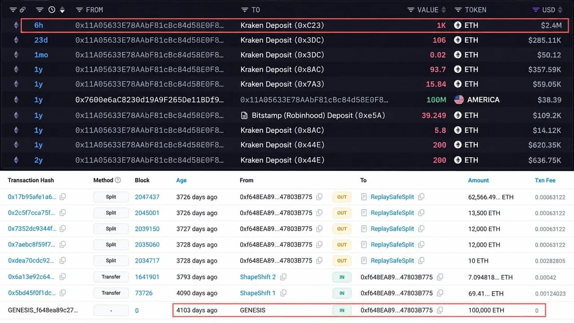Viewport: 574px width, 323px height.
Task: Open block 73726
Action: [x=144, y=293]
